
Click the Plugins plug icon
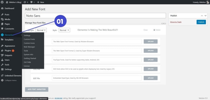tap(2, 51)
